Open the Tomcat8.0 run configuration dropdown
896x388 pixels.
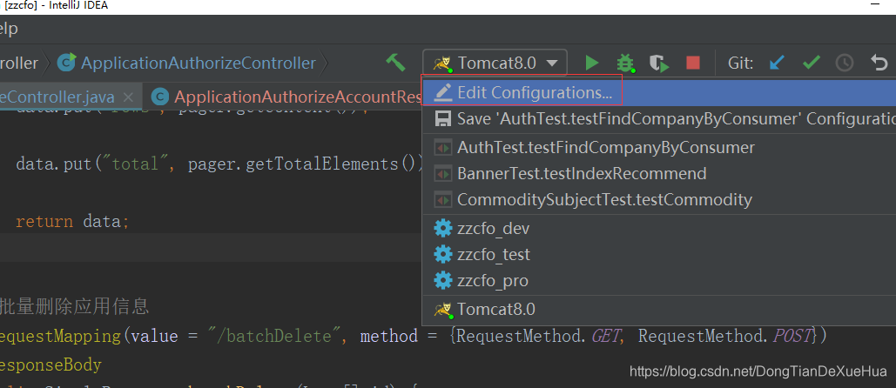(495, 63)
